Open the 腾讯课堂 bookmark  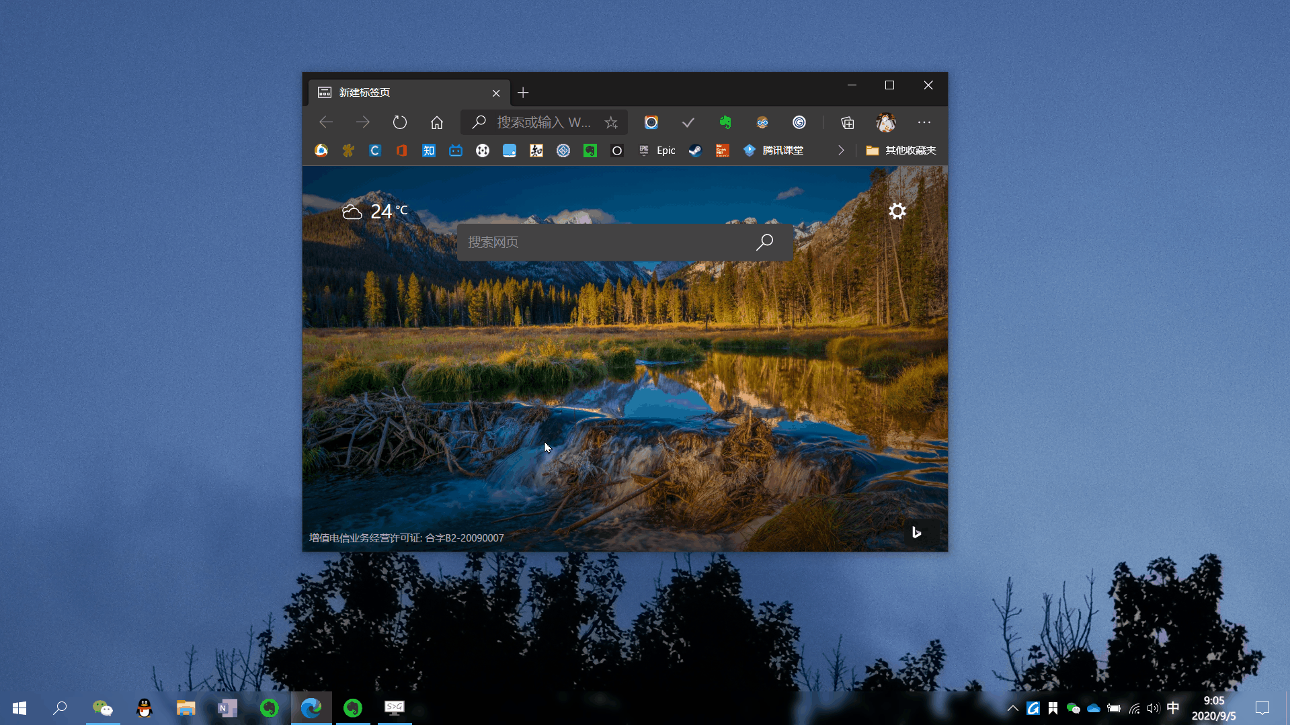pyautogui.click(x=773, y=151)
